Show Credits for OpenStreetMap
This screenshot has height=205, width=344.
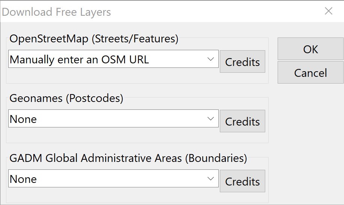point(242,61)
